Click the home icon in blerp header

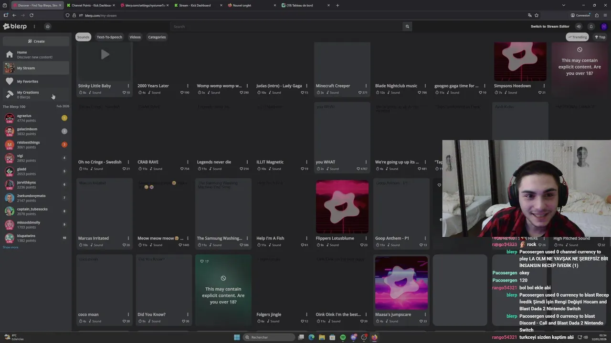(x=47, y=26)
